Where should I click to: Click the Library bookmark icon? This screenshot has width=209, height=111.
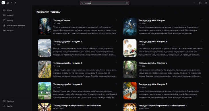[x=4, y=20]
